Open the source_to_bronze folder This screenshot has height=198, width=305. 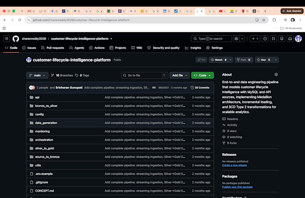[x=47, y=157]
